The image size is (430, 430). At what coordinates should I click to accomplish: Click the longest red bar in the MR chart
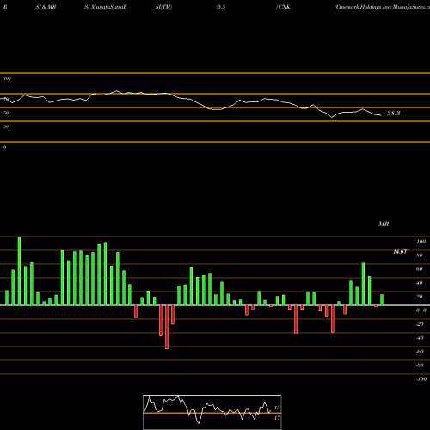167,327
